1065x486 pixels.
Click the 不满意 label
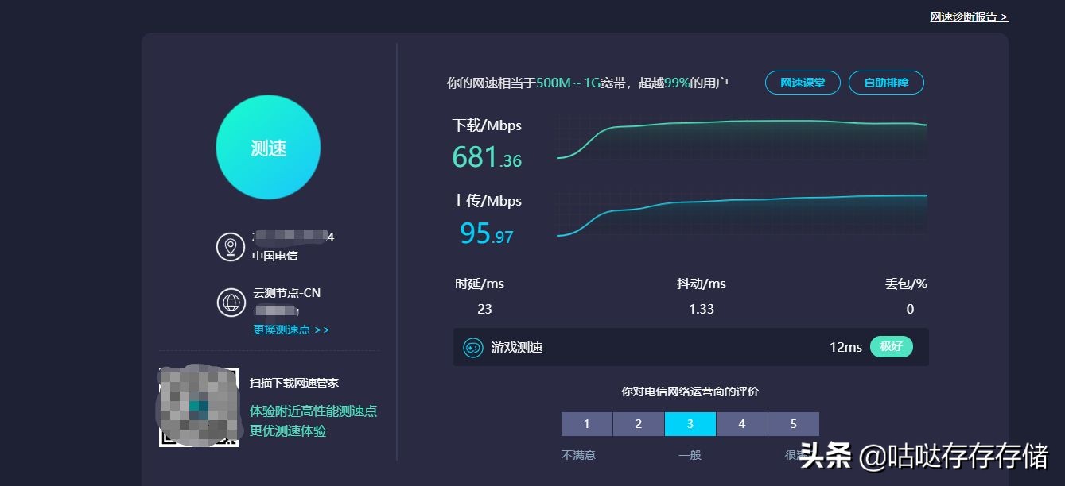579,453
